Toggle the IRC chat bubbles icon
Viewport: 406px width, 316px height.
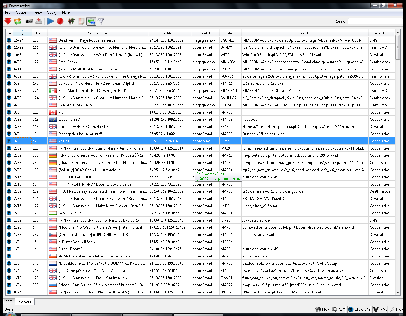[91, 21]
